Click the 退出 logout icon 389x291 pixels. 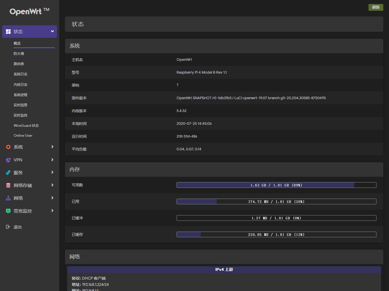click(8, 227)
